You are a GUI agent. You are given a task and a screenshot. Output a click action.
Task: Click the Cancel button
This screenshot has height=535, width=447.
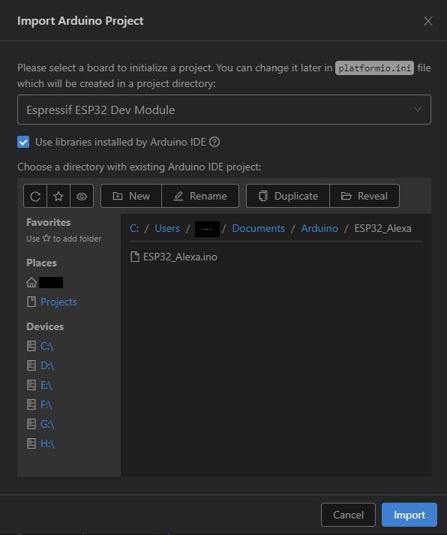[348, 515]
